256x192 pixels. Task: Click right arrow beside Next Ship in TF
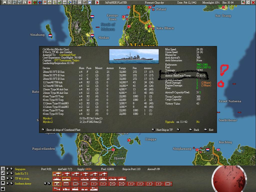(178, 130)
